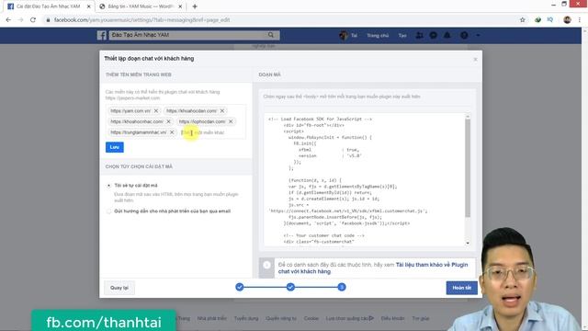588x331 pixels.
Task: Open Lựa chọn quảng cáo footer link
Action: tap(349, 318)
